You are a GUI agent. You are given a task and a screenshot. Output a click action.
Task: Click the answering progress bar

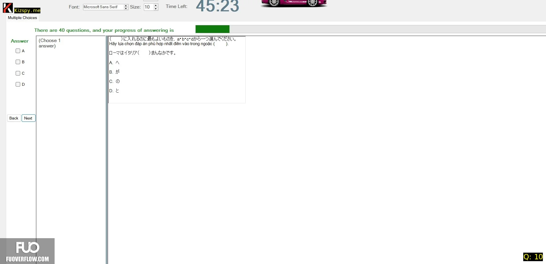(371, 29)
